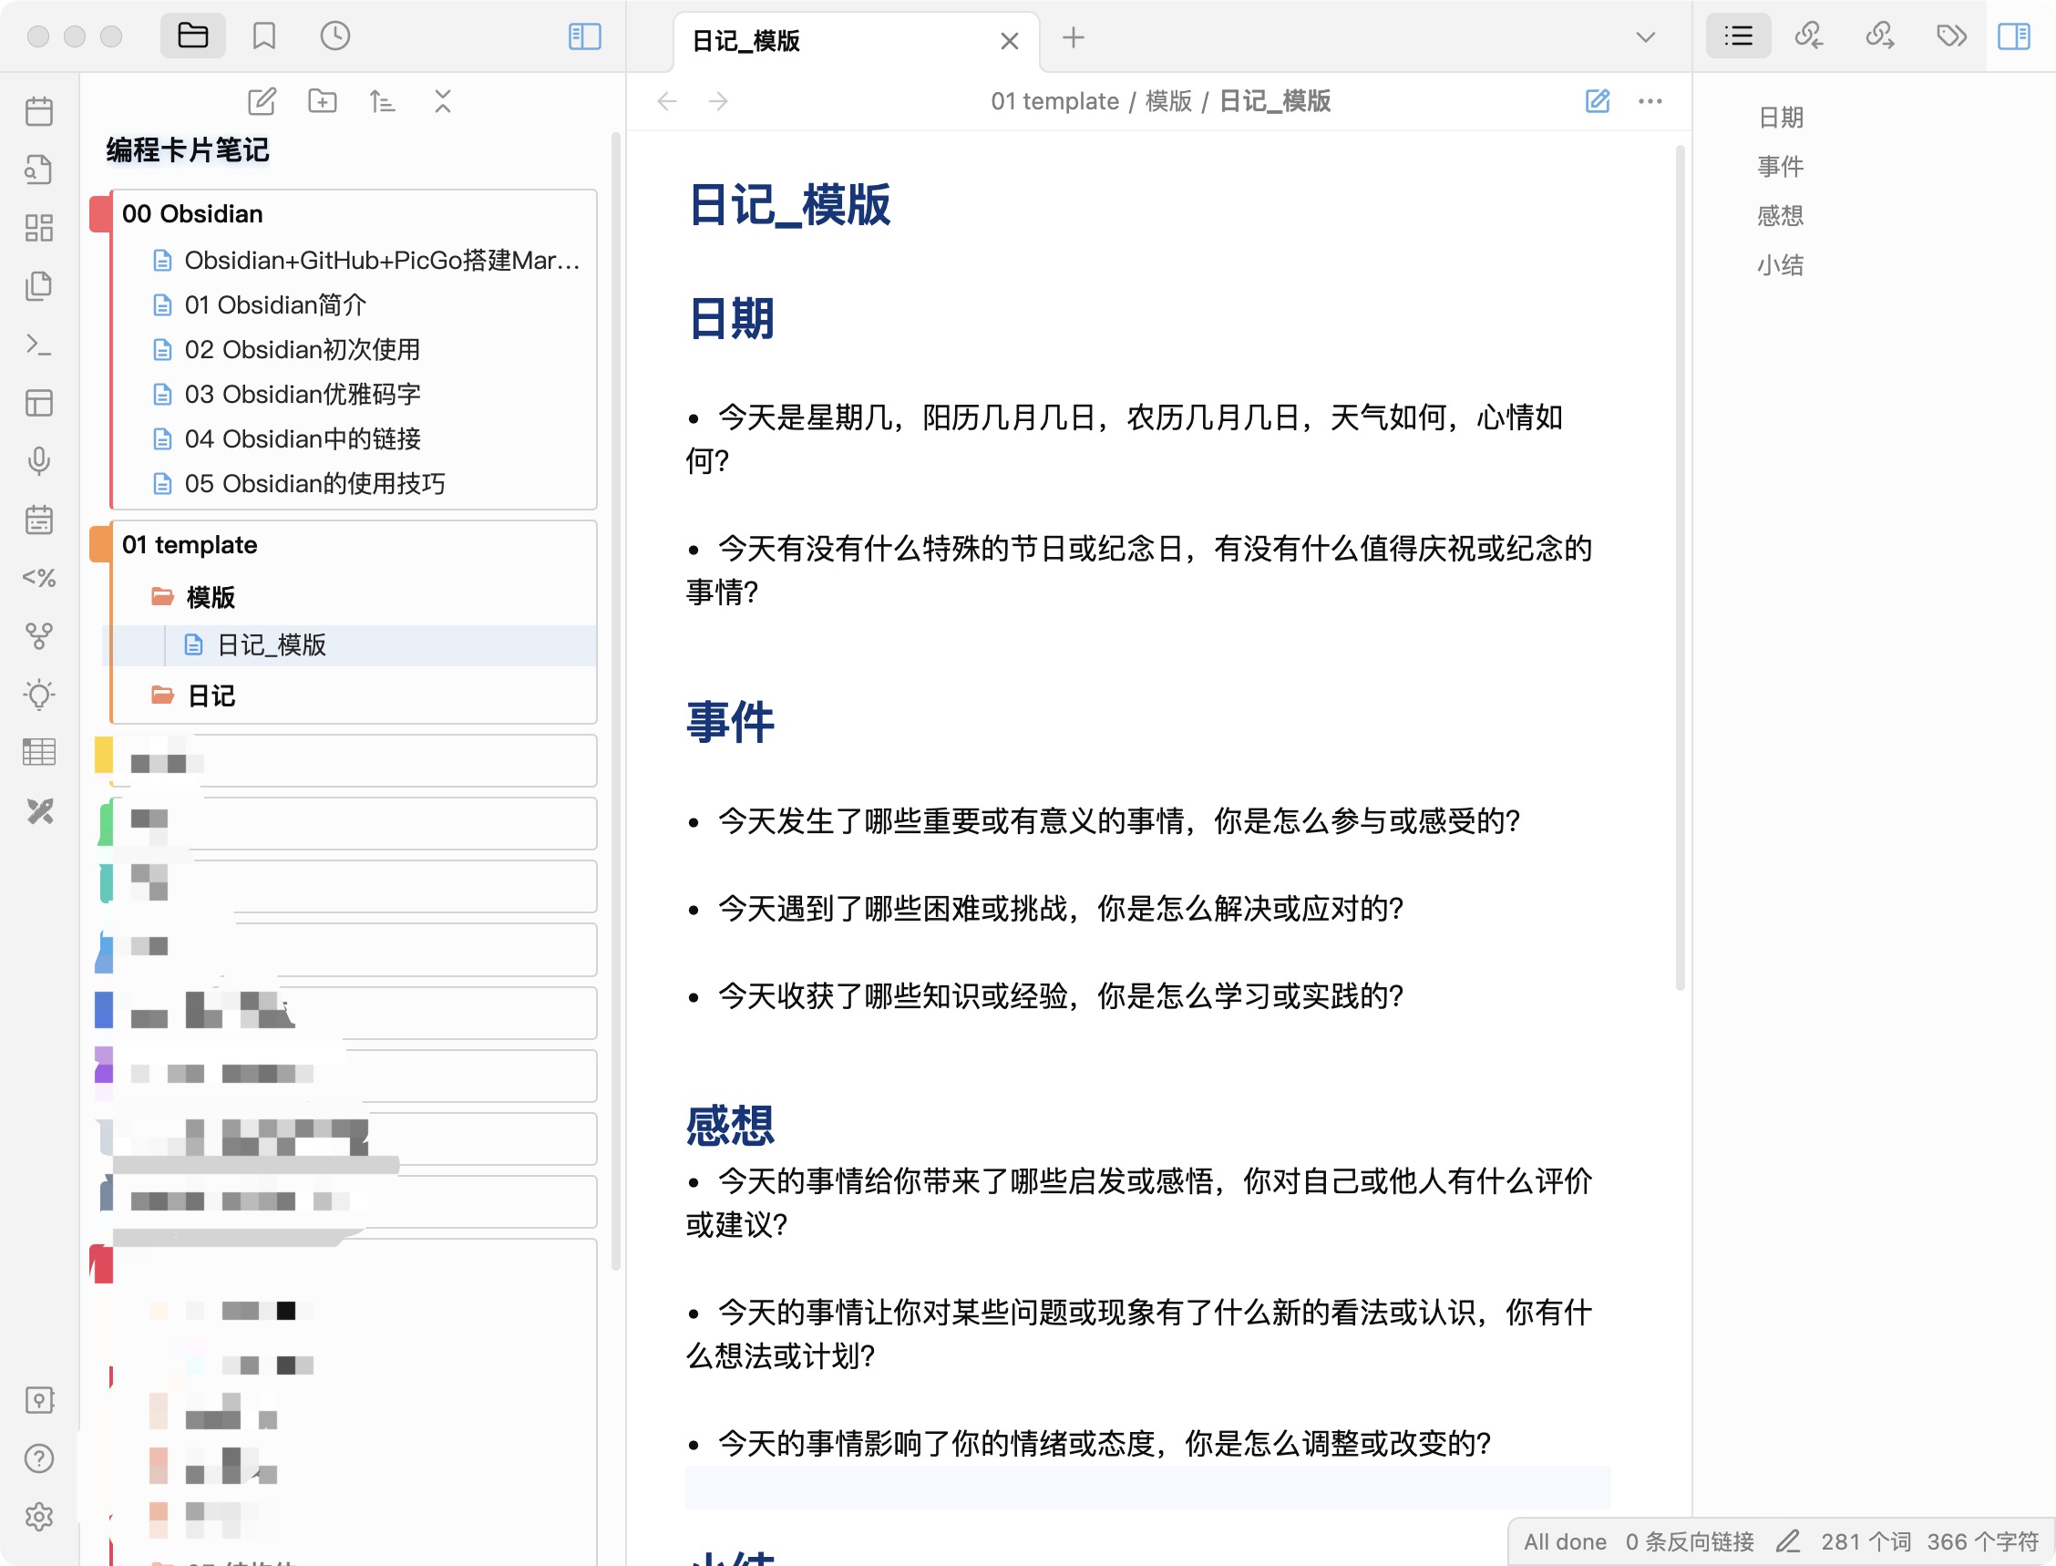Open the graph view ribbon icon
2056x1566 pixels.
point(39,635)
